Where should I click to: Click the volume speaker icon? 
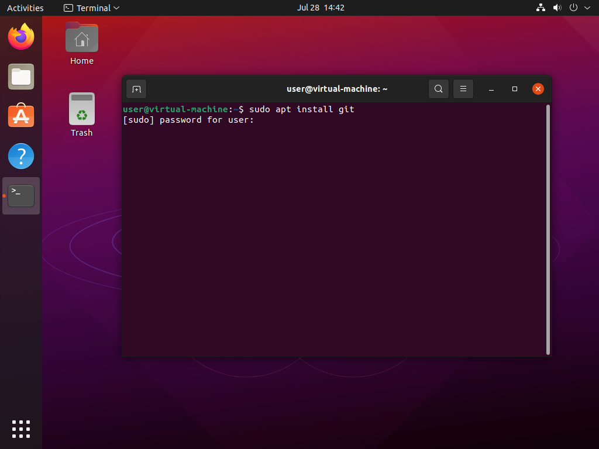[557, 8]
